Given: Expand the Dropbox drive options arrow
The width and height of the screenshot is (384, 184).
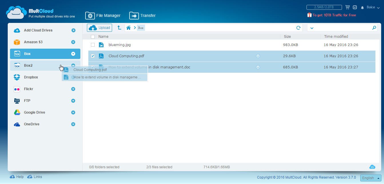Looking at the screenshot, I should pos(73,77).
